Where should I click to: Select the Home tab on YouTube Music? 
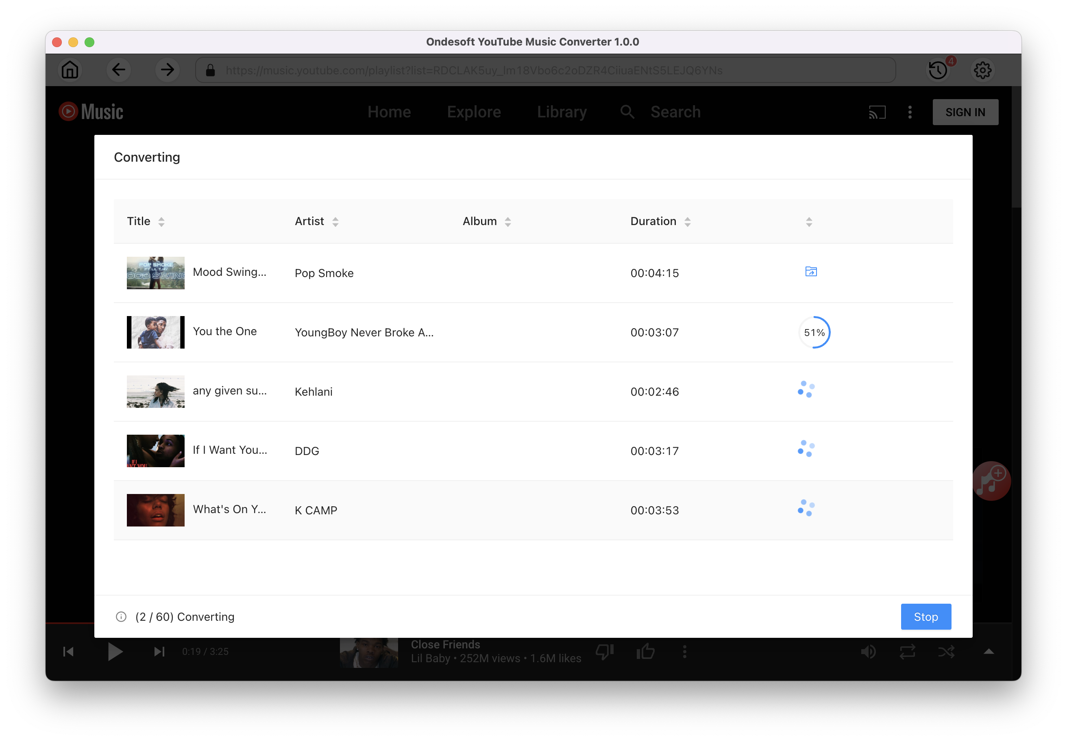tap(388, 112)
